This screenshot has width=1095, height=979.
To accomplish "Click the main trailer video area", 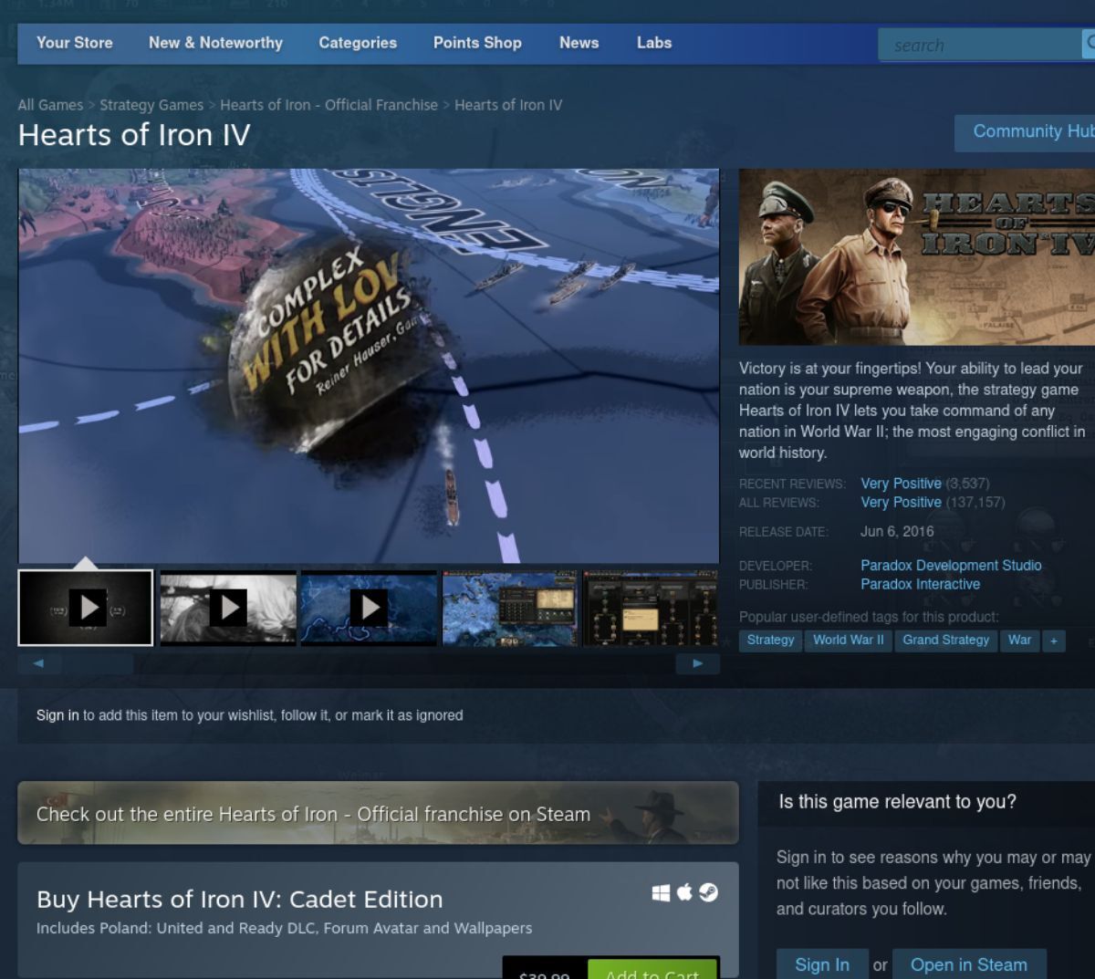I will pyautogui.click(x=369, y=366).
